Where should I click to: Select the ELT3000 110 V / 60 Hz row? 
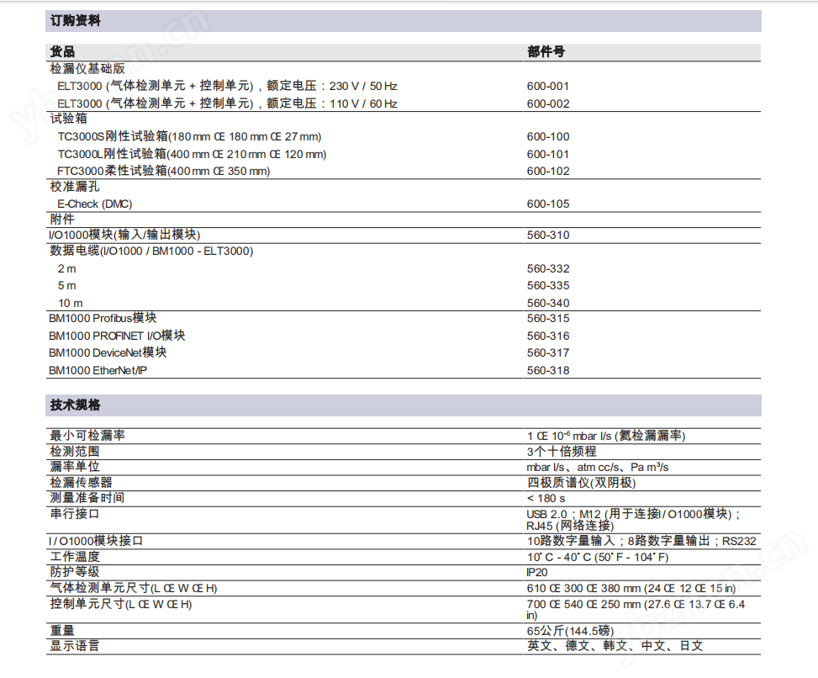click(228, 103)
